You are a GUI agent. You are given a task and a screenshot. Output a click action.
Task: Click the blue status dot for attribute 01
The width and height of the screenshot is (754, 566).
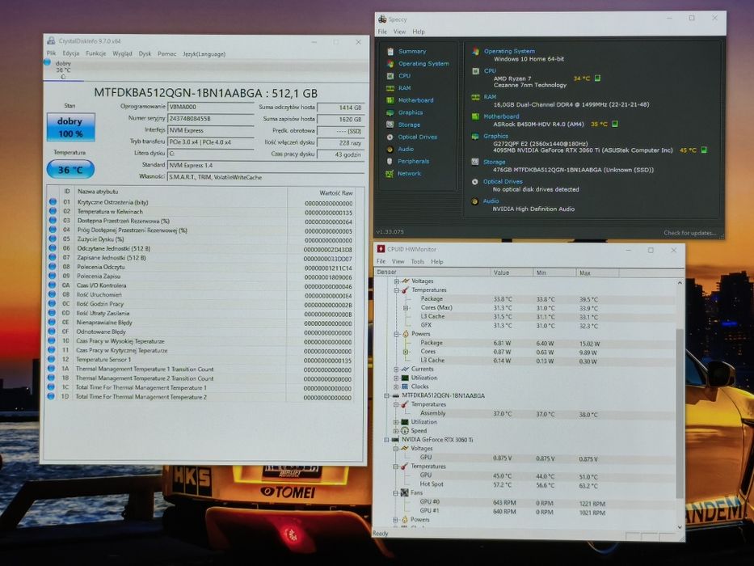pos(53,202)
